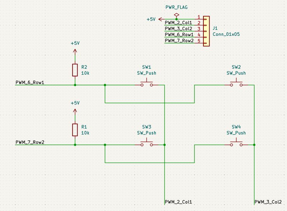Click the SW4 push button symbol
This screenshot has width=287, height=211.
pos(236,143)
